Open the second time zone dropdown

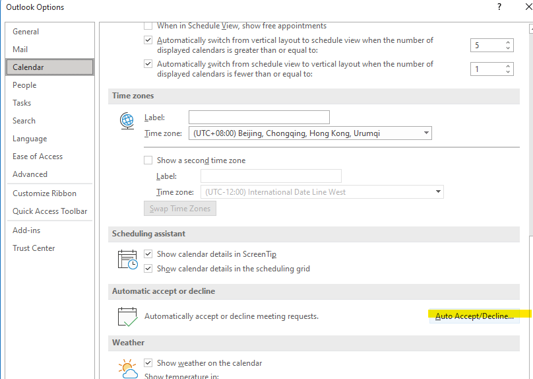(x=438, y=192)
